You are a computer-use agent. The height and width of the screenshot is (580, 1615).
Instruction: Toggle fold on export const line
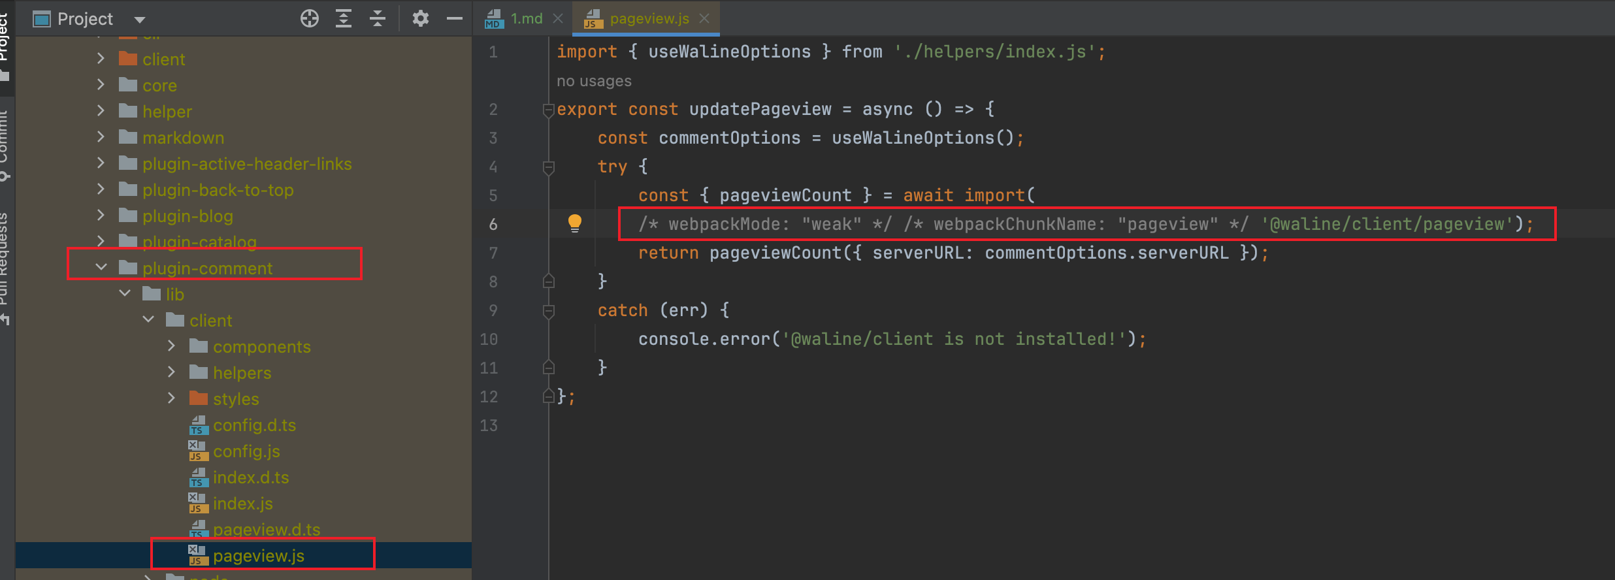pyautogui.click(x=549, y=110)
